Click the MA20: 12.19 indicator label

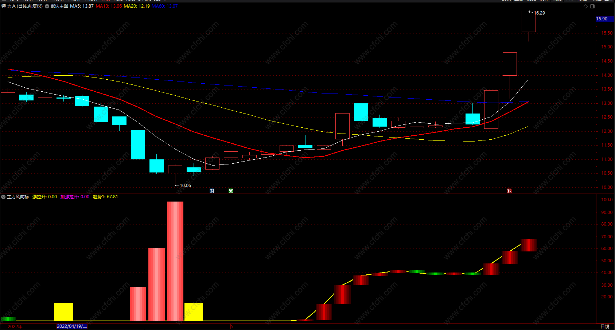[x=137, y=6]
